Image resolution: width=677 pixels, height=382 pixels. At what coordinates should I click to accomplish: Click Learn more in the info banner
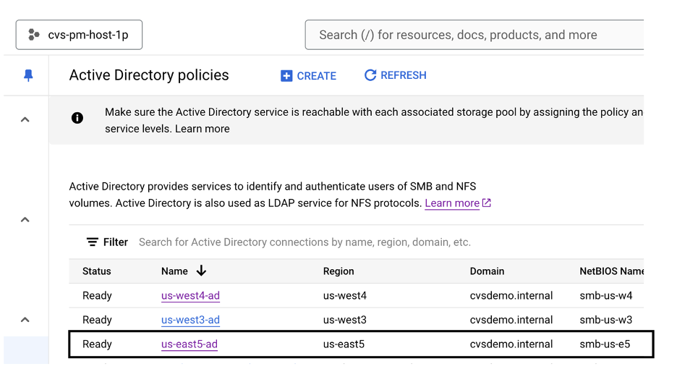[203, 129]
